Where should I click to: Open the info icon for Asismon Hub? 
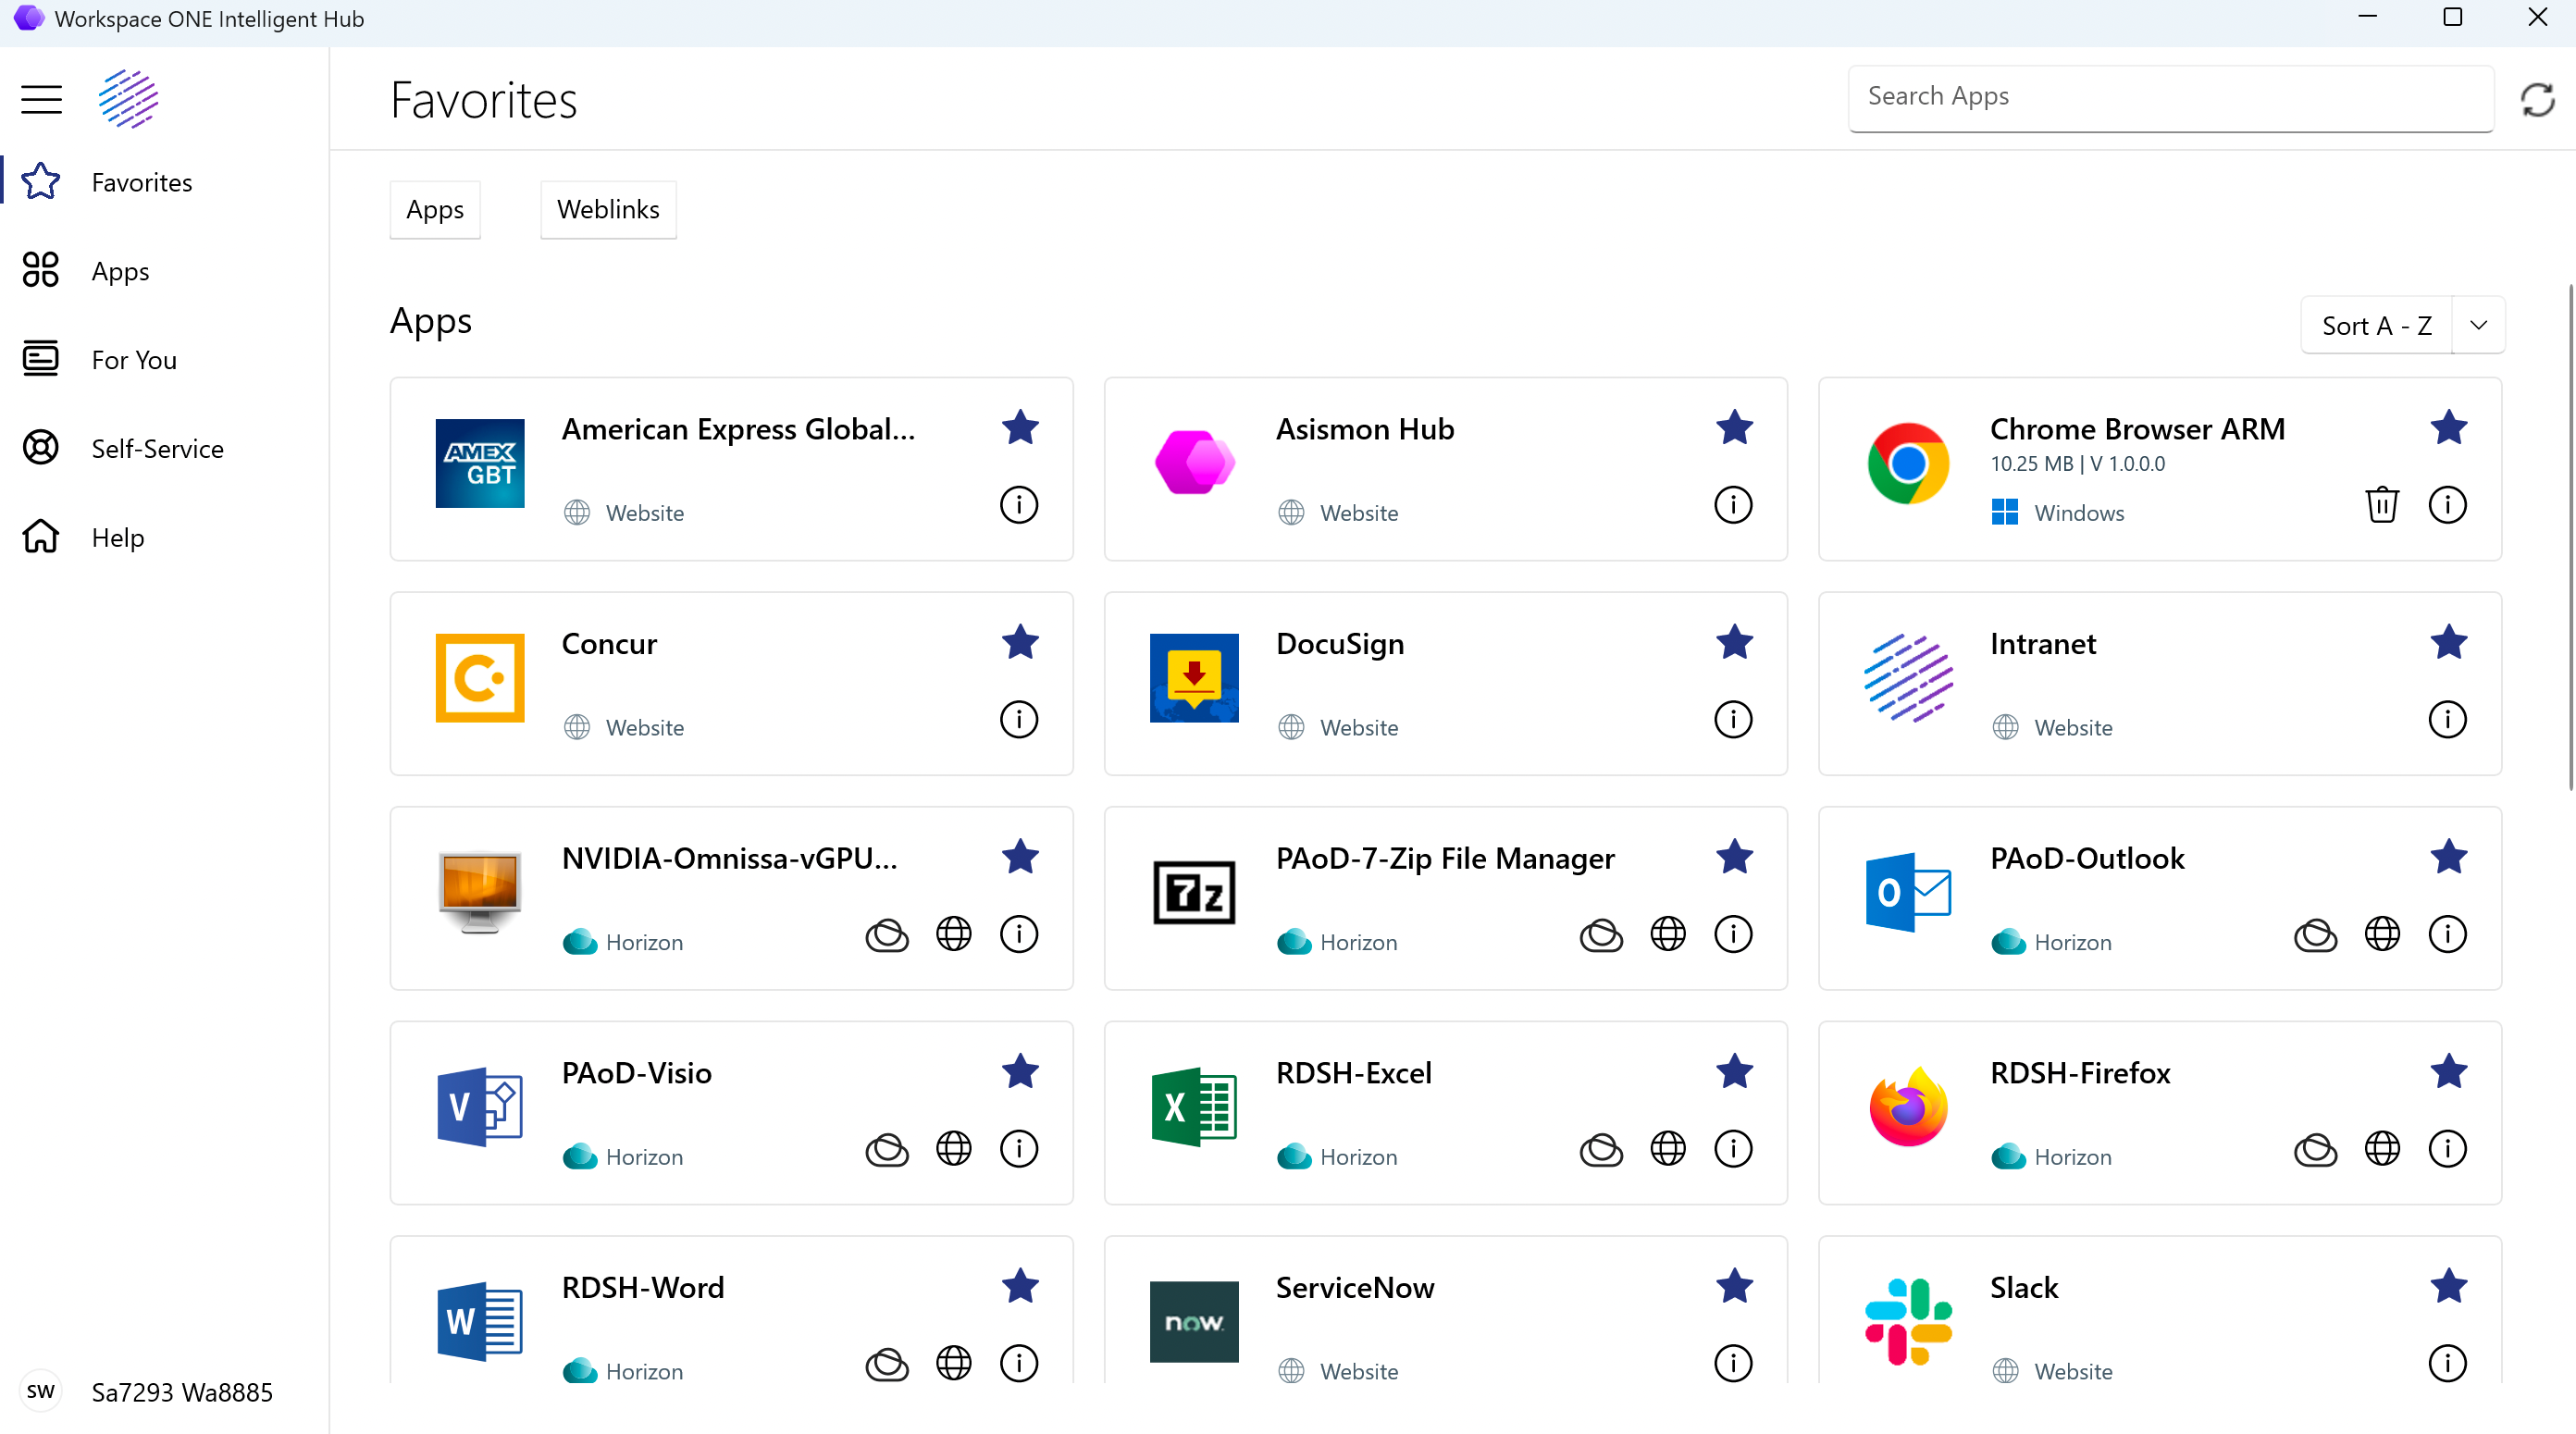[1733, 505]
